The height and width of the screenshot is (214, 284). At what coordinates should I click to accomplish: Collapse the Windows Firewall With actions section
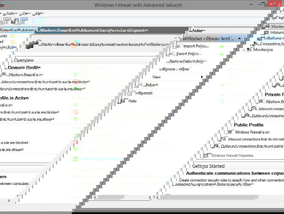point(239,39)
